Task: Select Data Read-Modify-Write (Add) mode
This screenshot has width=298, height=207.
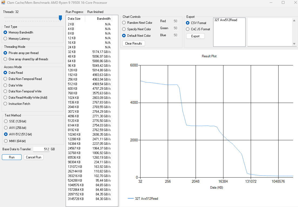Action: click(x=25, y=98)
